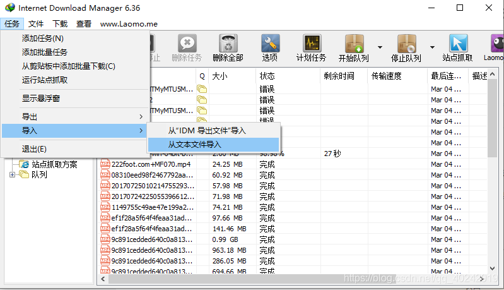
Task: Expand the 导出 submenu
Action: [74, 117]
